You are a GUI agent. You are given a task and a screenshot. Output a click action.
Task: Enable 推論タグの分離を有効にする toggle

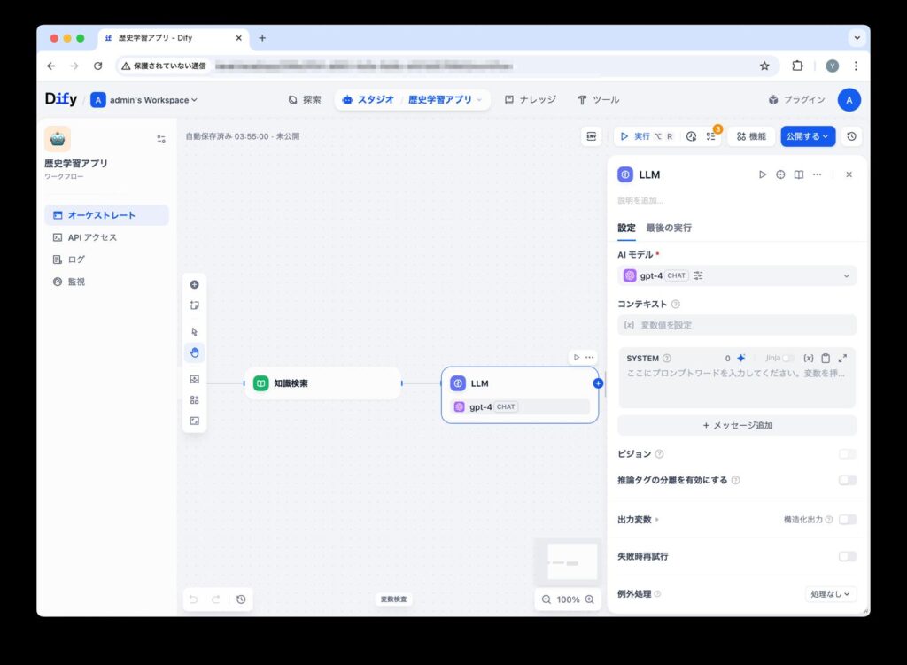(x=847, y=480)
